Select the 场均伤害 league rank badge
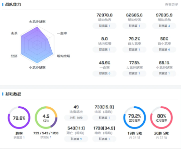This screenshot has width=181, height=149. (105, 26)
